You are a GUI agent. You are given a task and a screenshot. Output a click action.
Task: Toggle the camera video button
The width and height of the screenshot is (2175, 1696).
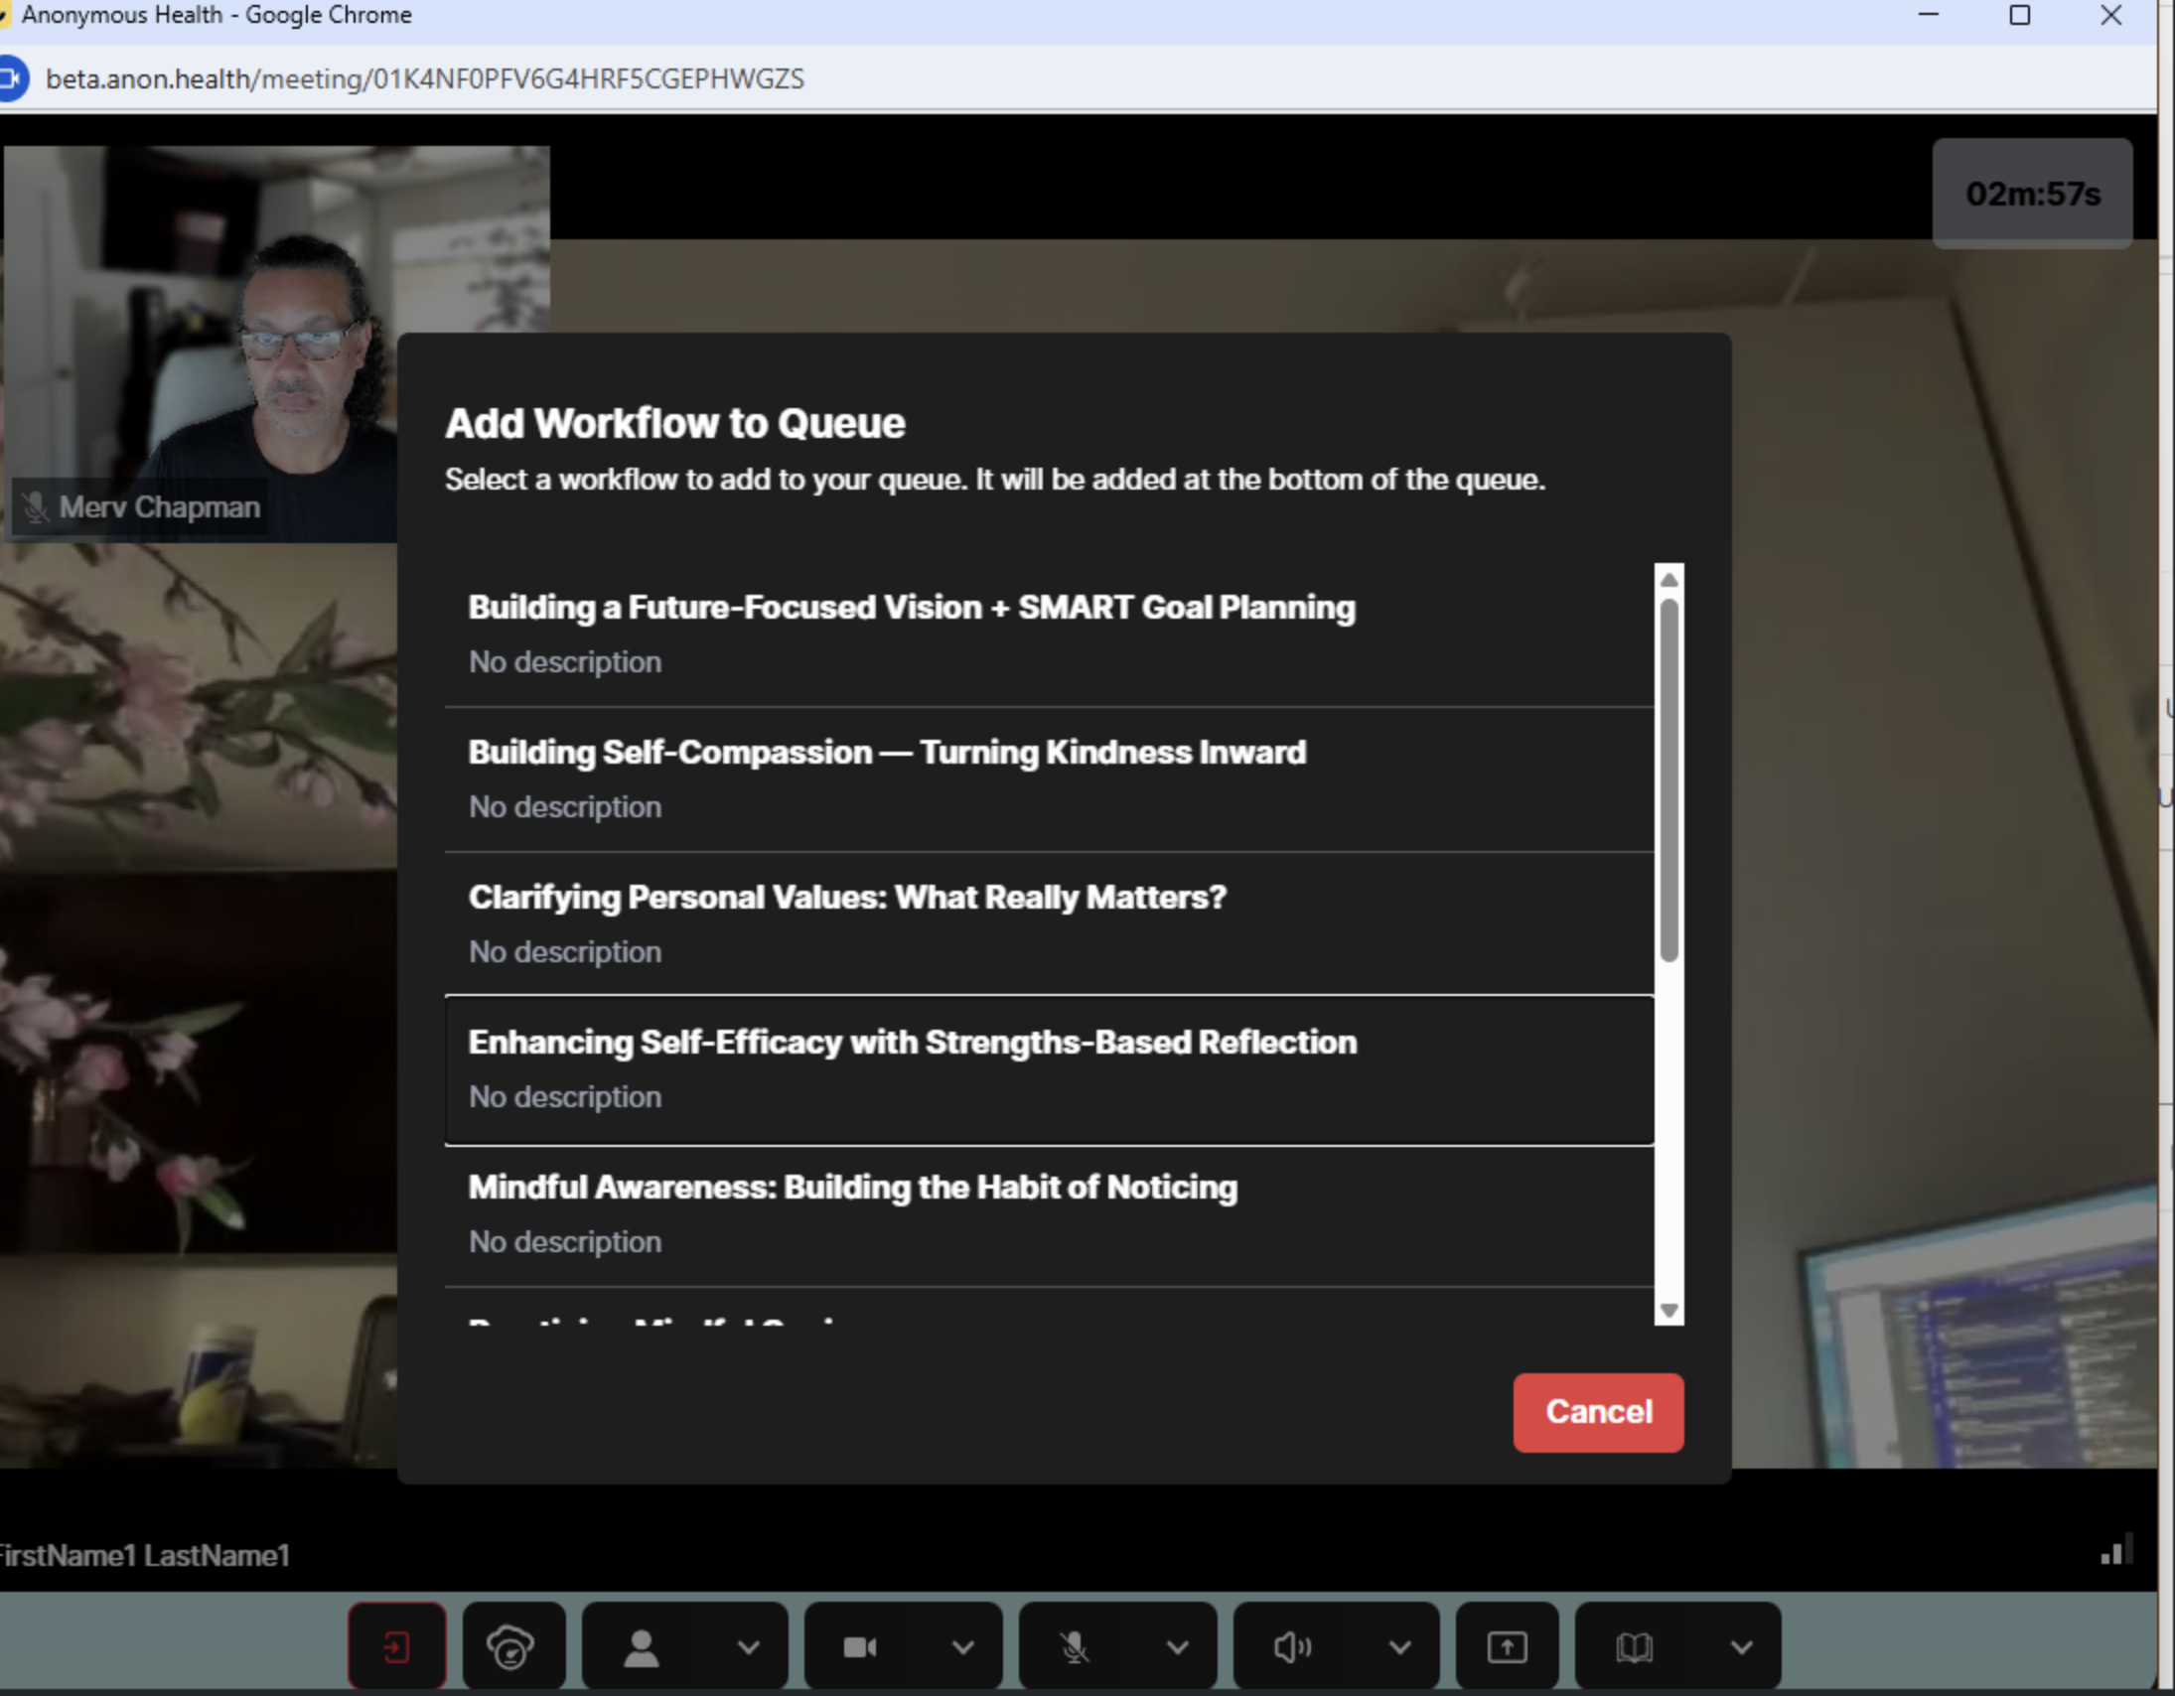pos(860,1647)
